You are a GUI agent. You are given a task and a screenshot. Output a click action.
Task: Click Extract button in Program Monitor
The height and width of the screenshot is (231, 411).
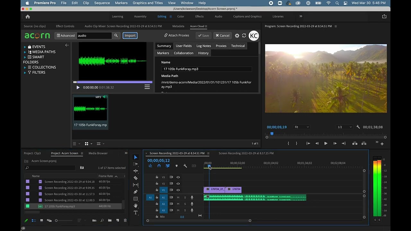coord(364,143)
